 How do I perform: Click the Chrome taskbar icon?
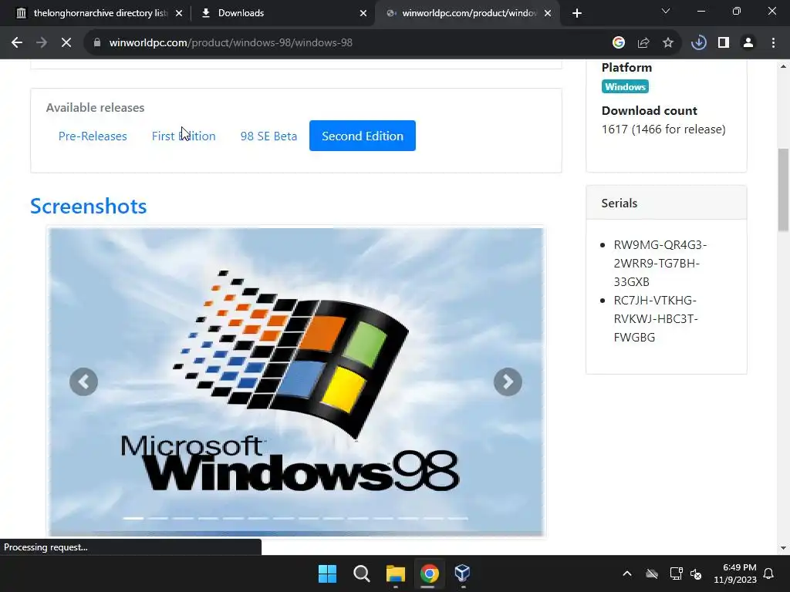pyautogui.click(x=429, y=573)
